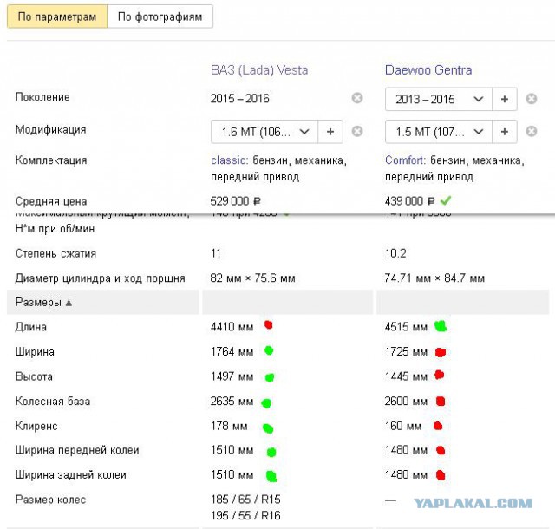
Task: Remove the Vesta 1.6 MT modification
Action: click(x=357, y=131)
